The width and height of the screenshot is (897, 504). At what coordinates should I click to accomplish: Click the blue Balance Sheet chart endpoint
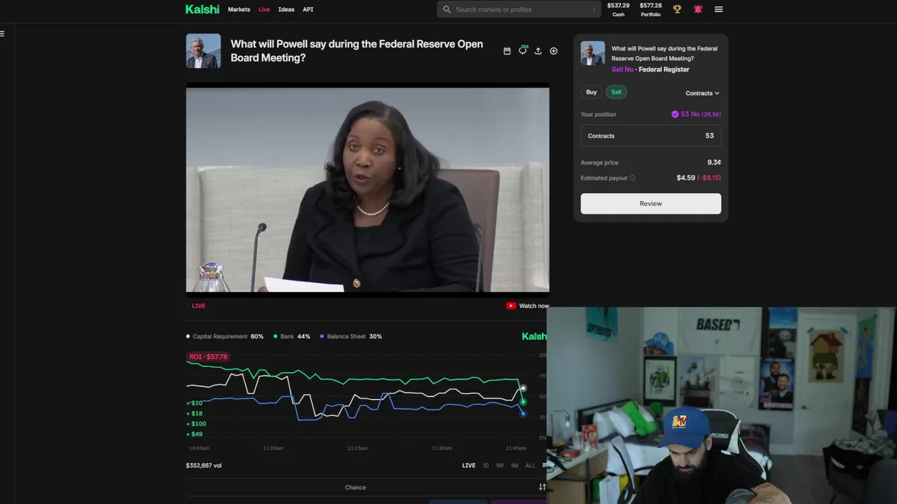pos(523,413)
